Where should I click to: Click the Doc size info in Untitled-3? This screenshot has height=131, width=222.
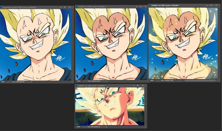pos(94,127)
